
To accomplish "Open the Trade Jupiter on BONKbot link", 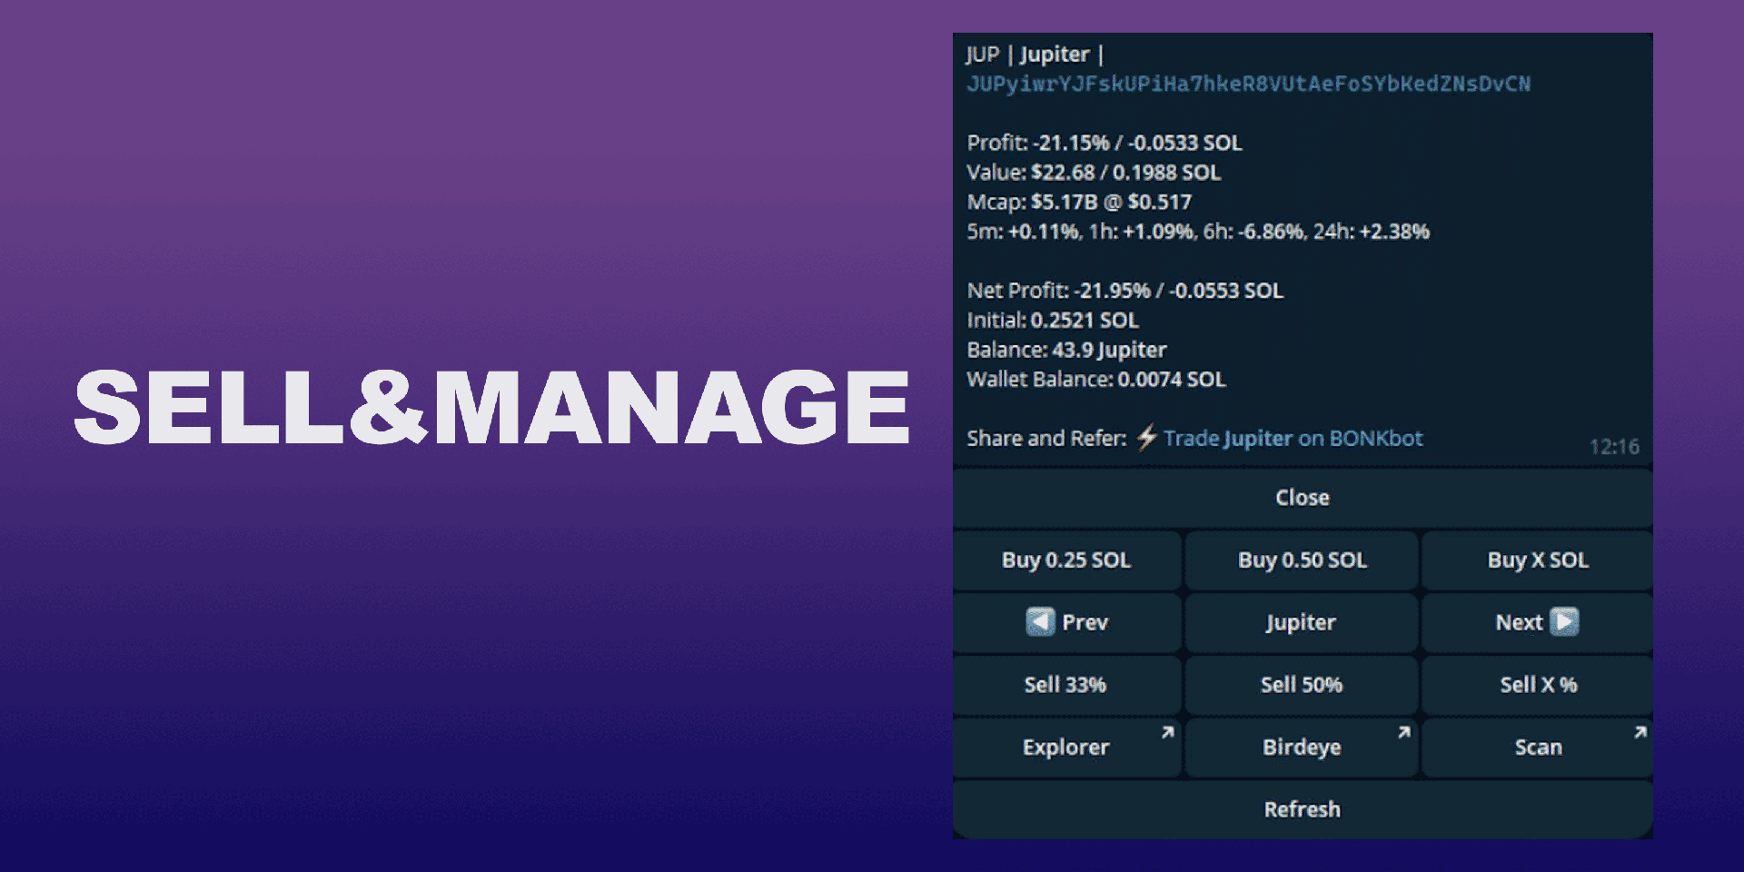I will [1293, 439].
